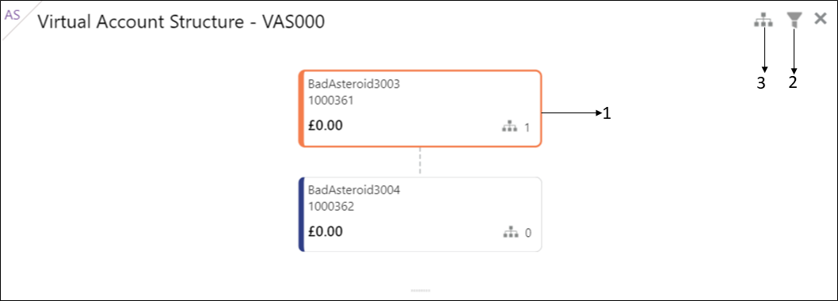
Task: Click the bottom panel resize grip
Action: [x=420, y=291]
